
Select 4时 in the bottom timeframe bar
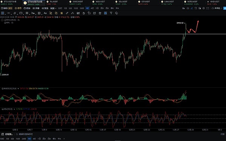point(34,139)
